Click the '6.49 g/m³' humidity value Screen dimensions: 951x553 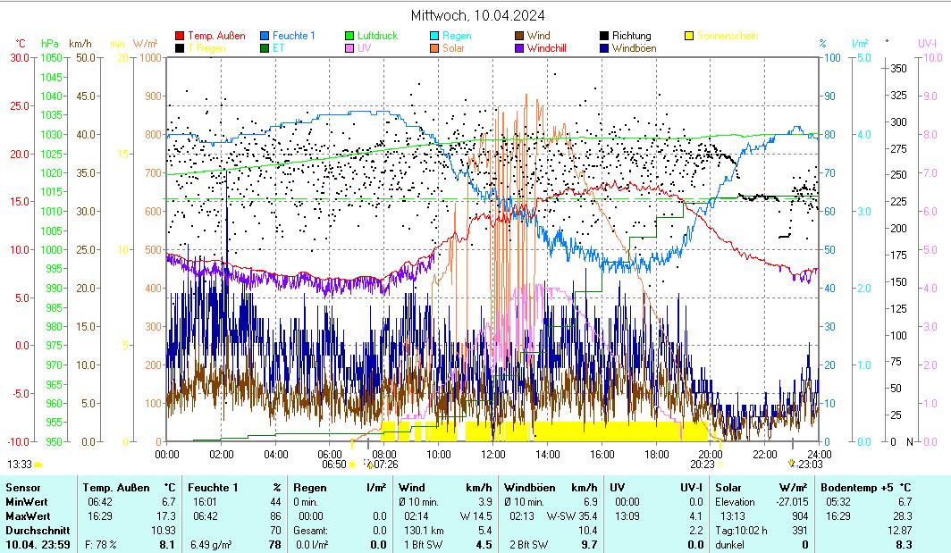(211, 544)
